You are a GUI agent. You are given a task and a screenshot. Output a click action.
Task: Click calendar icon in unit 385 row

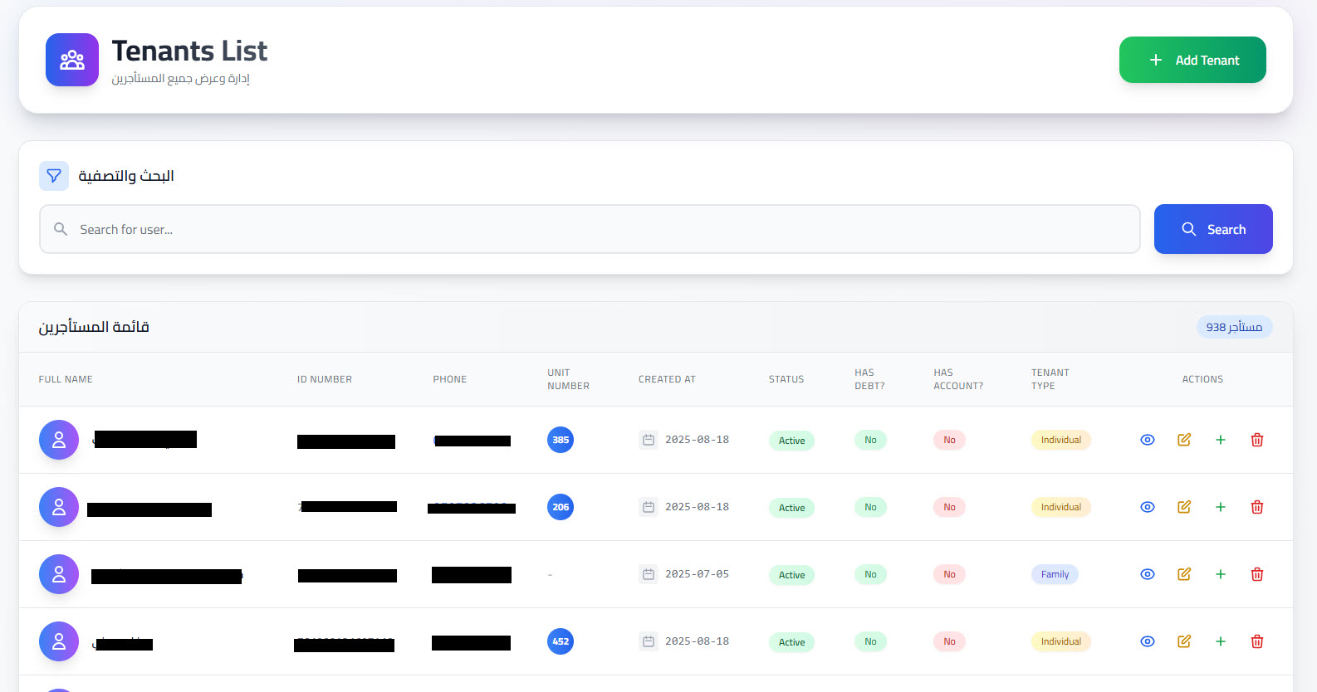(x=649, y=440)
